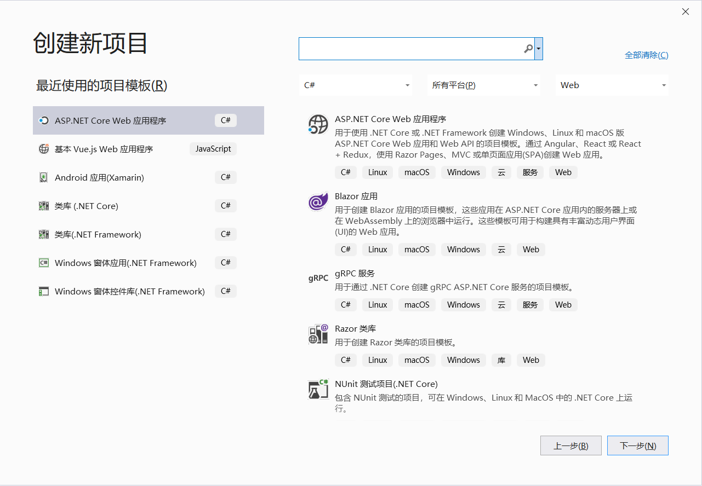Click the NUnit 测试项目 flask icon
Viewport: 702px width, 486px height.
(318, 390)
